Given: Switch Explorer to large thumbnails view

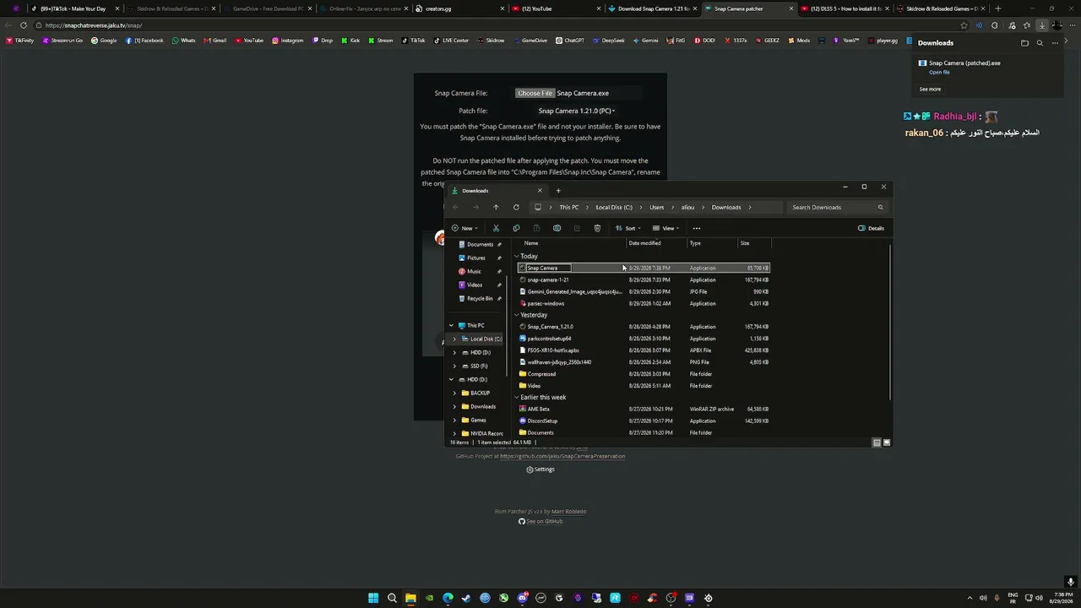Looking at the screenshot, I should pyautogui.click(x=887, y=442).
